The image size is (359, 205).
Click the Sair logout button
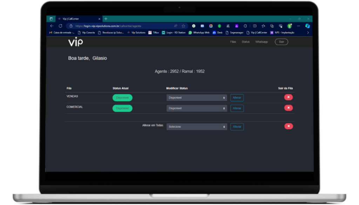[281, 42]
